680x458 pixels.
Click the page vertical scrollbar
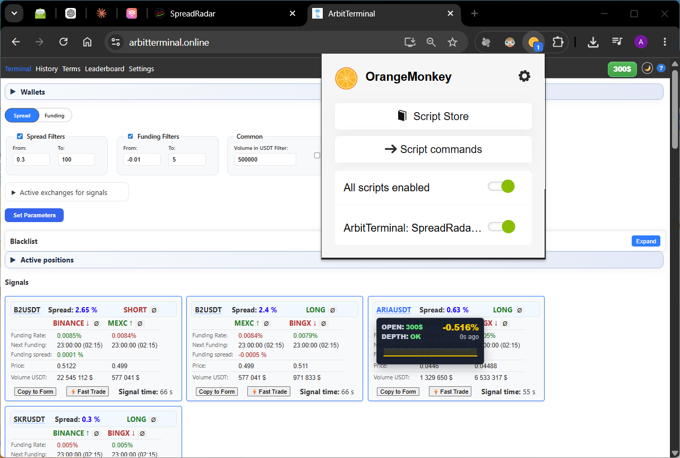click(675, 109)
